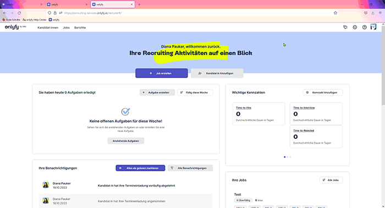Viewport: 385px width, 208px height.
Task: Click the Job erstellen button
Action: [x=162, y=73]
